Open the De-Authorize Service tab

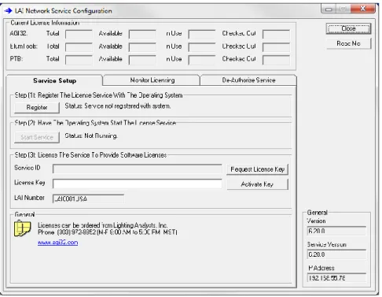click(248, 80)
